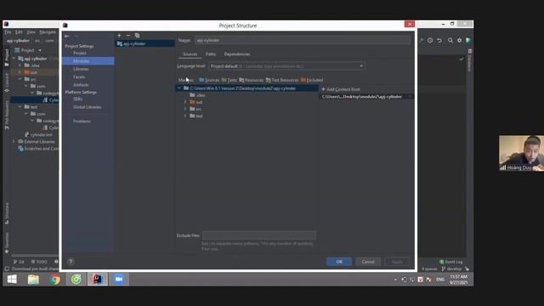
Task: Open help via question mark icon
Action: pyautogui.click(x=71, y=262)
